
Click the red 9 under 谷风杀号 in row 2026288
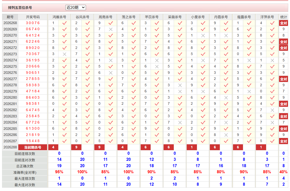tap(76, 147)
